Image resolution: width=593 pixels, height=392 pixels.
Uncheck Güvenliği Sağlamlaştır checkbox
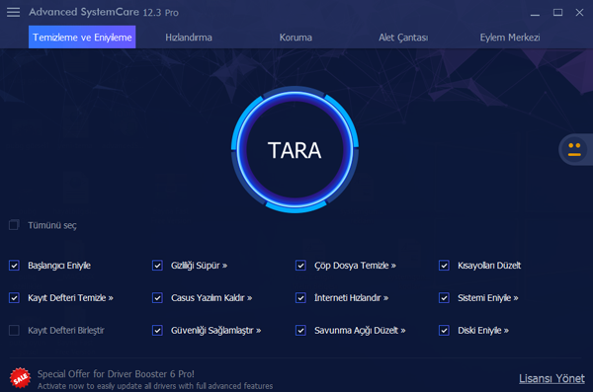click(157, 331)
